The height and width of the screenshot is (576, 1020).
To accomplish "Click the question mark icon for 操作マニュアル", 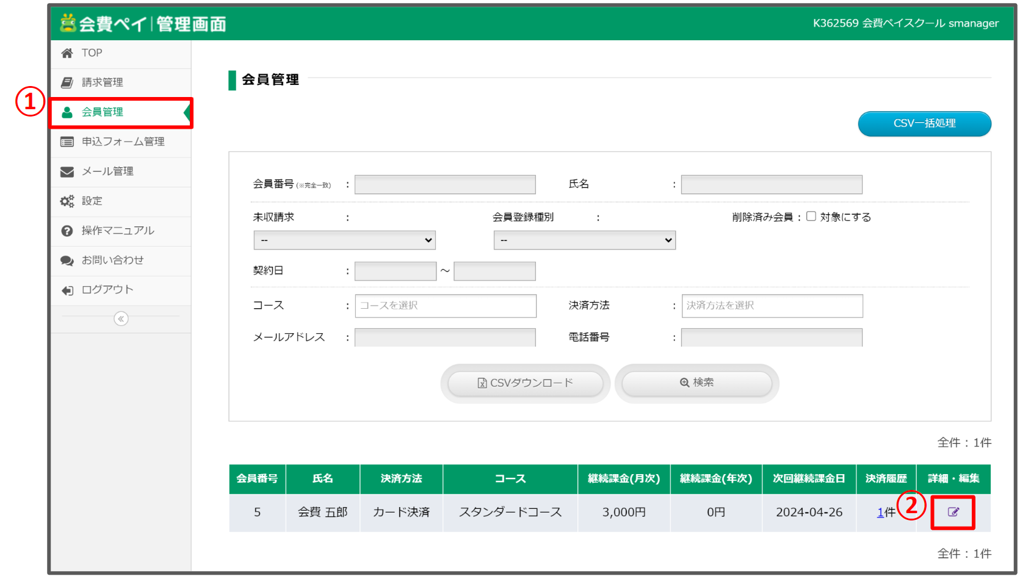I will pos(67,231).
